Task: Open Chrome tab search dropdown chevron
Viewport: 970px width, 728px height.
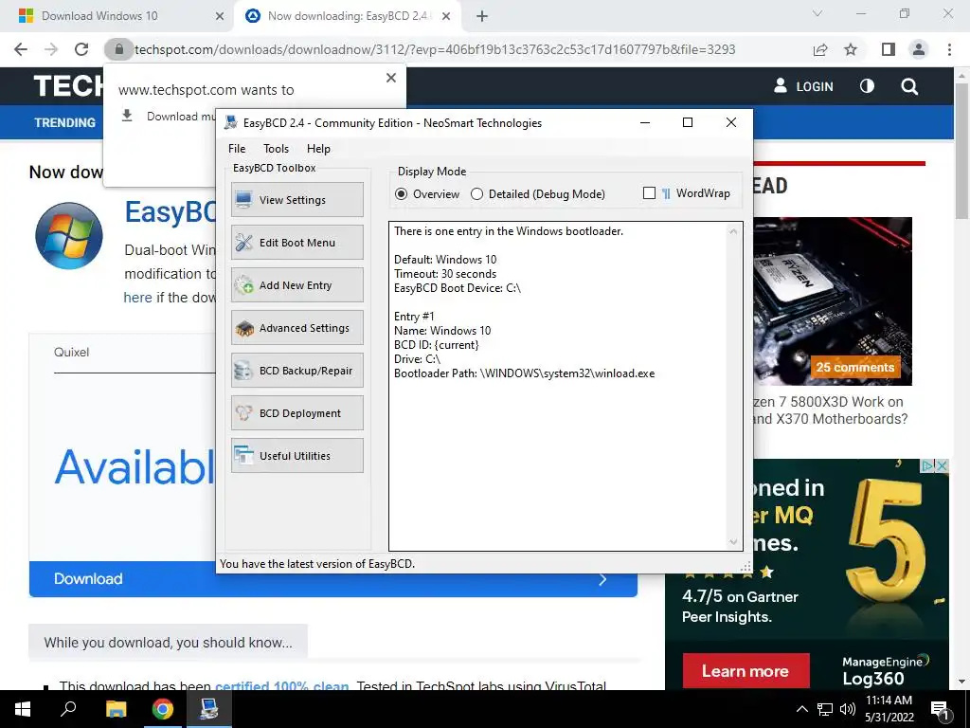Action: [817, 13]
